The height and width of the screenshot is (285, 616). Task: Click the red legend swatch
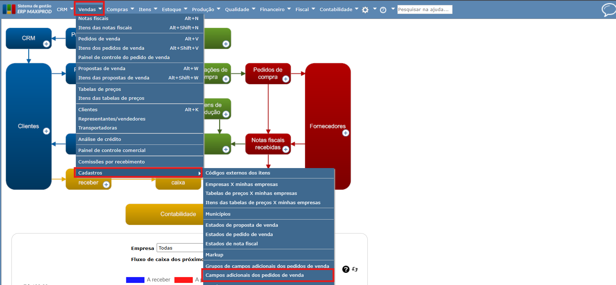click(184, 280)
